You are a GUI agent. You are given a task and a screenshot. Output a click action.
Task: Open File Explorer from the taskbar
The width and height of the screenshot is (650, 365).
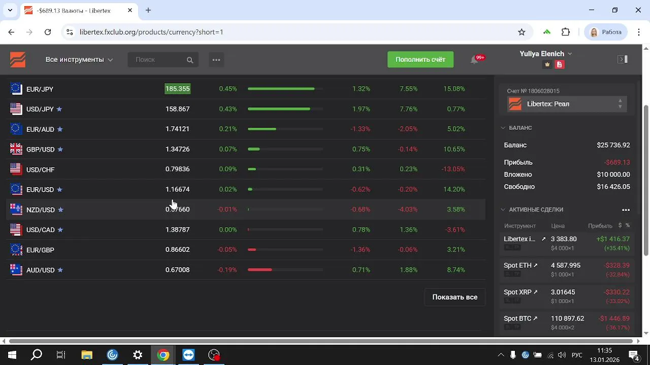click(x=87, y=355)
